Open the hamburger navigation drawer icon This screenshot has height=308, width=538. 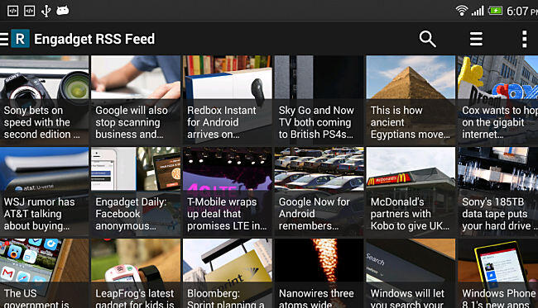pos(4,39)
